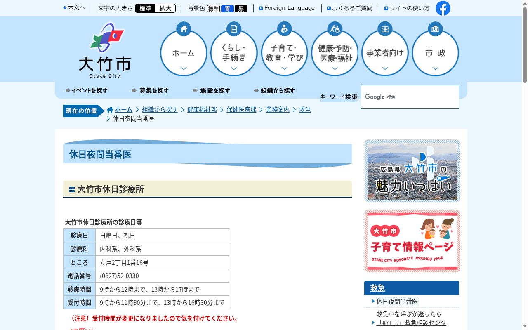Click the Otake City logo
Image resolution: width=528 pixels, height=330 pixels.
click(105, 50)
